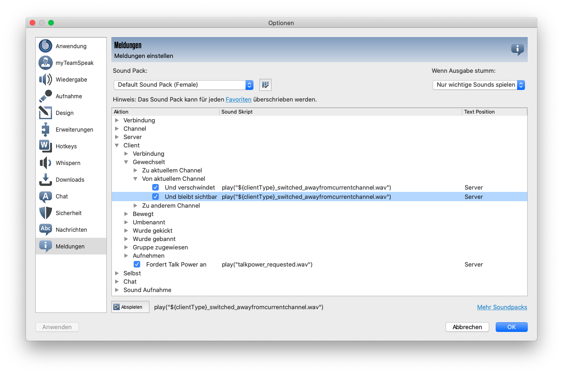Play the selected sound with Abspielen

tap(130, 307)
